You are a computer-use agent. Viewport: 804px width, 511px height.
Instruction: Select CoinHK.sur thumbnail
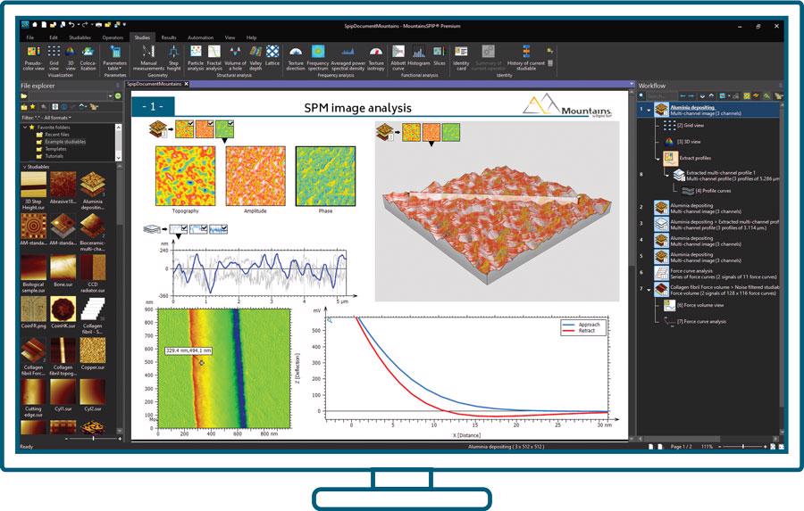[x=63, y=312]
